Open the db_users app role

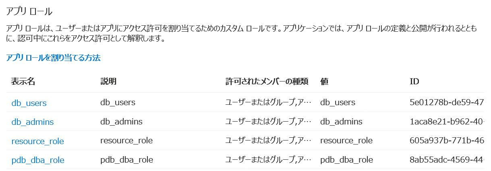(x=29, y=103)
